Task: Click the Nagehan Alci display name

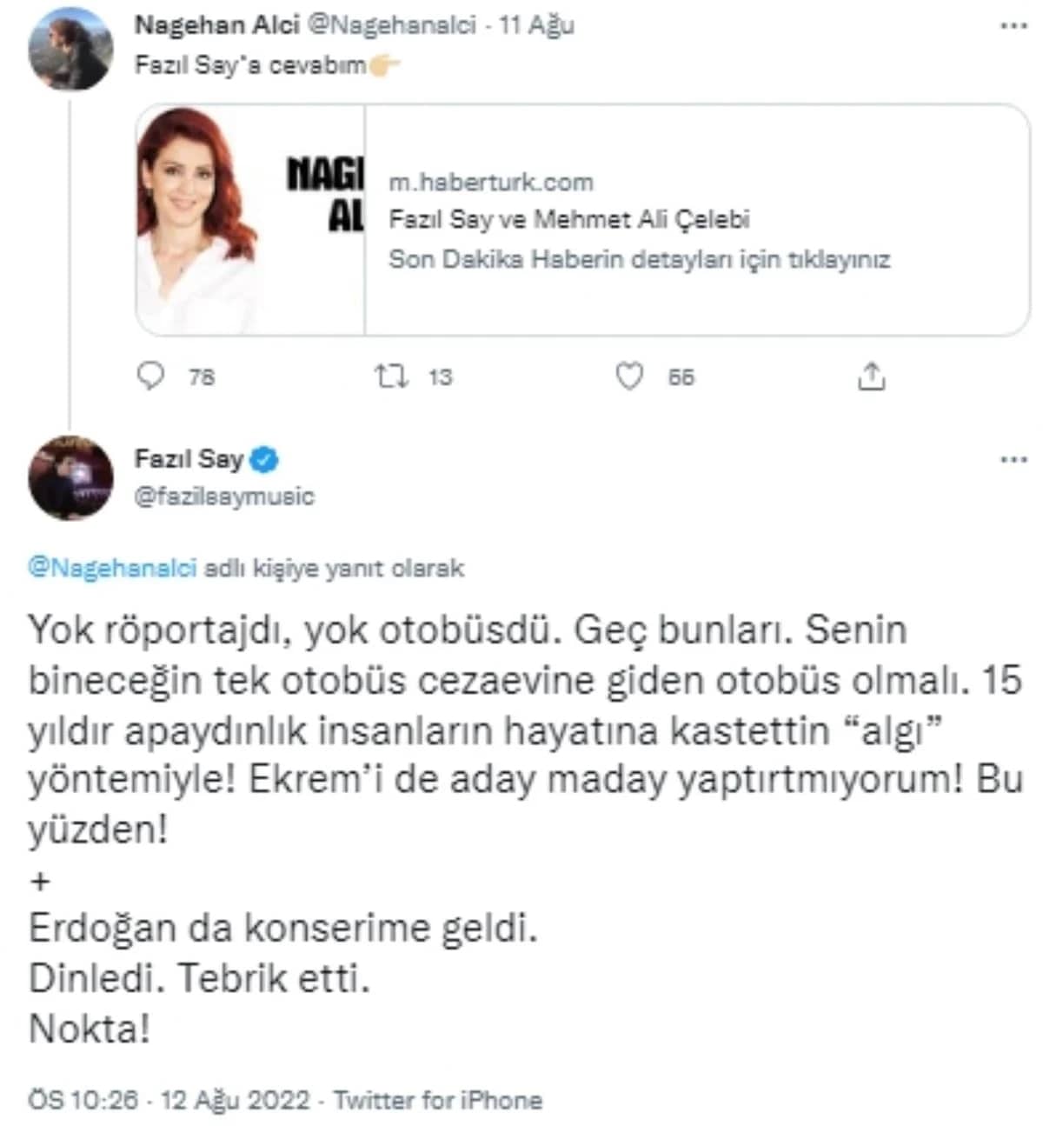Action: tap(216, 24)
